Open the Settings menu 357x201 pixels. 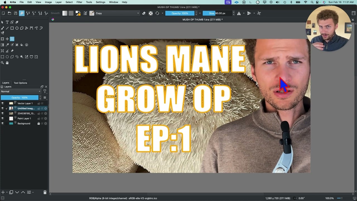(x=100, y=2)
